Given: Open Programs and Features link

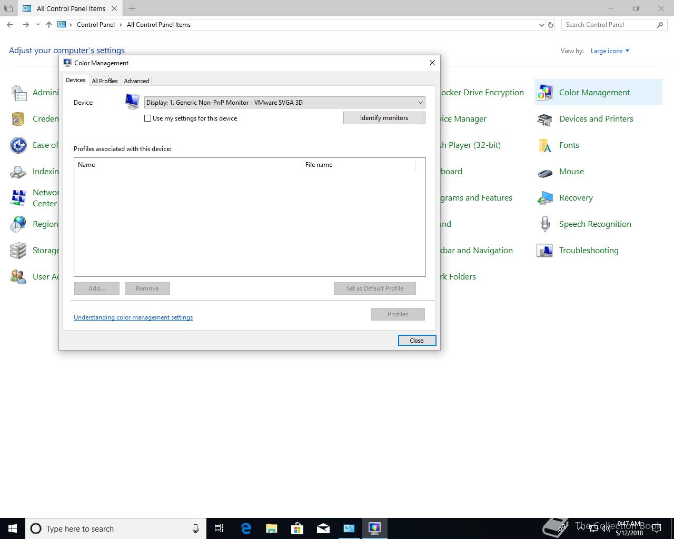Looking at the screenshot, I should (476, 198).
